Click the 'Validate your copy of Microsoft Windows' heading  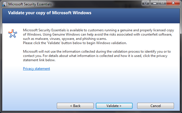coord(50,13)
